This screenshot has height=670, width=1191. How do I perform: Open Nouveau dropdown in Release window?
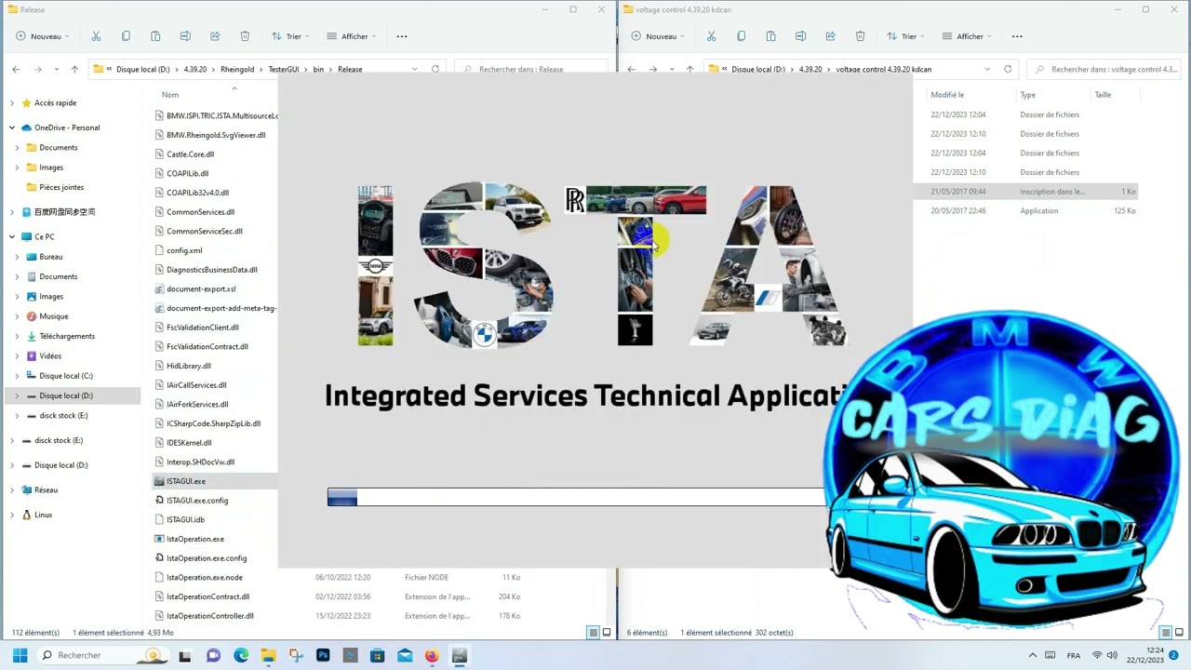pyautogui.click(x=44, y=36)
